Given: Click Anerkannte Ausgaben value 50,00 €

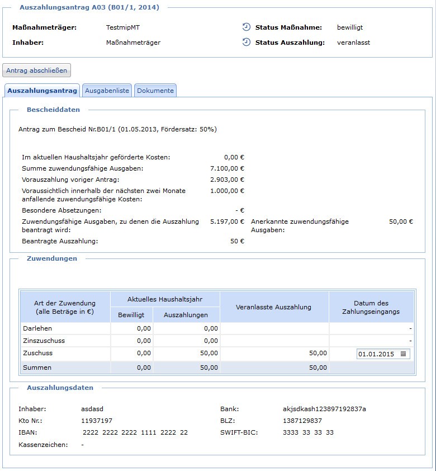Looking at the screenshot, I should [x=401, y=222].
